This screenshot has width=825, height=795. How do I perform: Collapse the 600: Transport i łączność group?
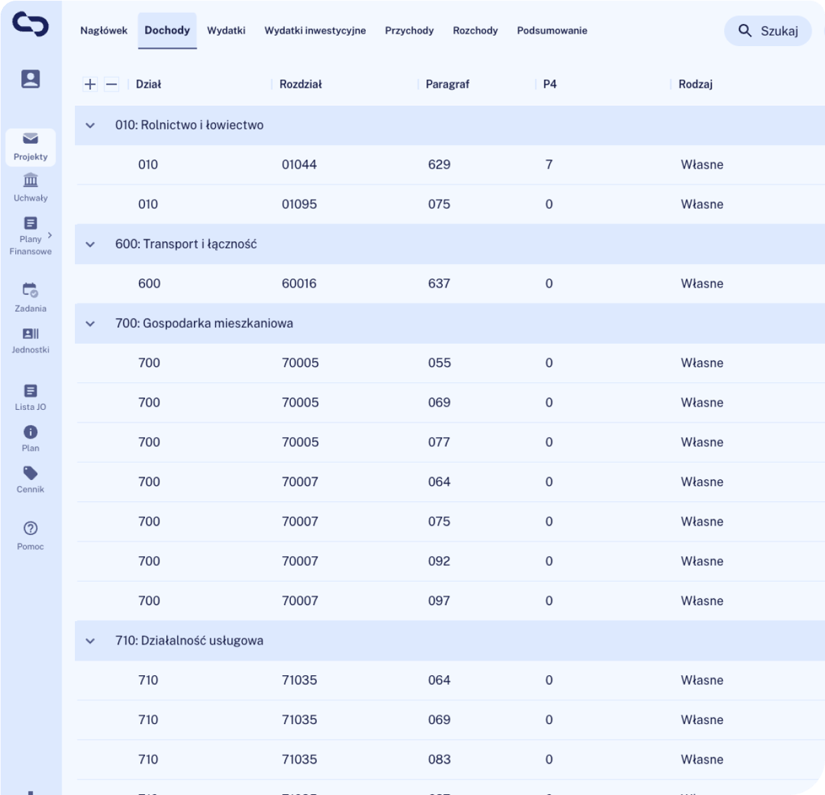coord(90,244)
